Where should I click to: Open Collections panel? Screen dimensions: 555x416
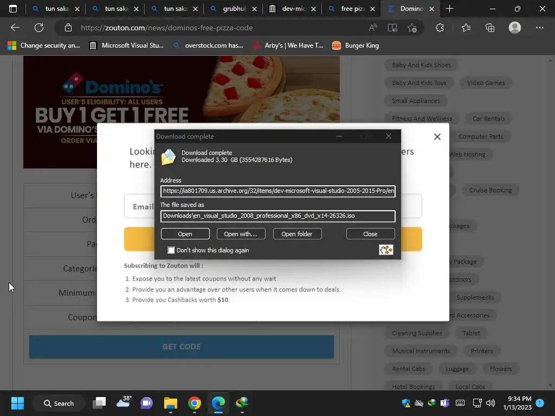pyautogui.click(x=490, y=28)
